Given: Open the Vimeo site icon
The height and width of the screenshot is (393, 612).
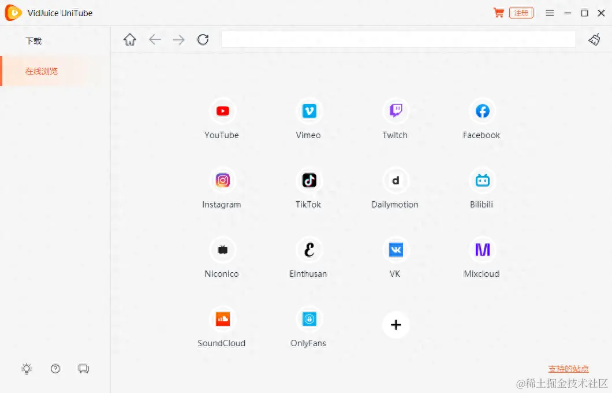Looking at the screenshot, I should click(x=309, y=111).
